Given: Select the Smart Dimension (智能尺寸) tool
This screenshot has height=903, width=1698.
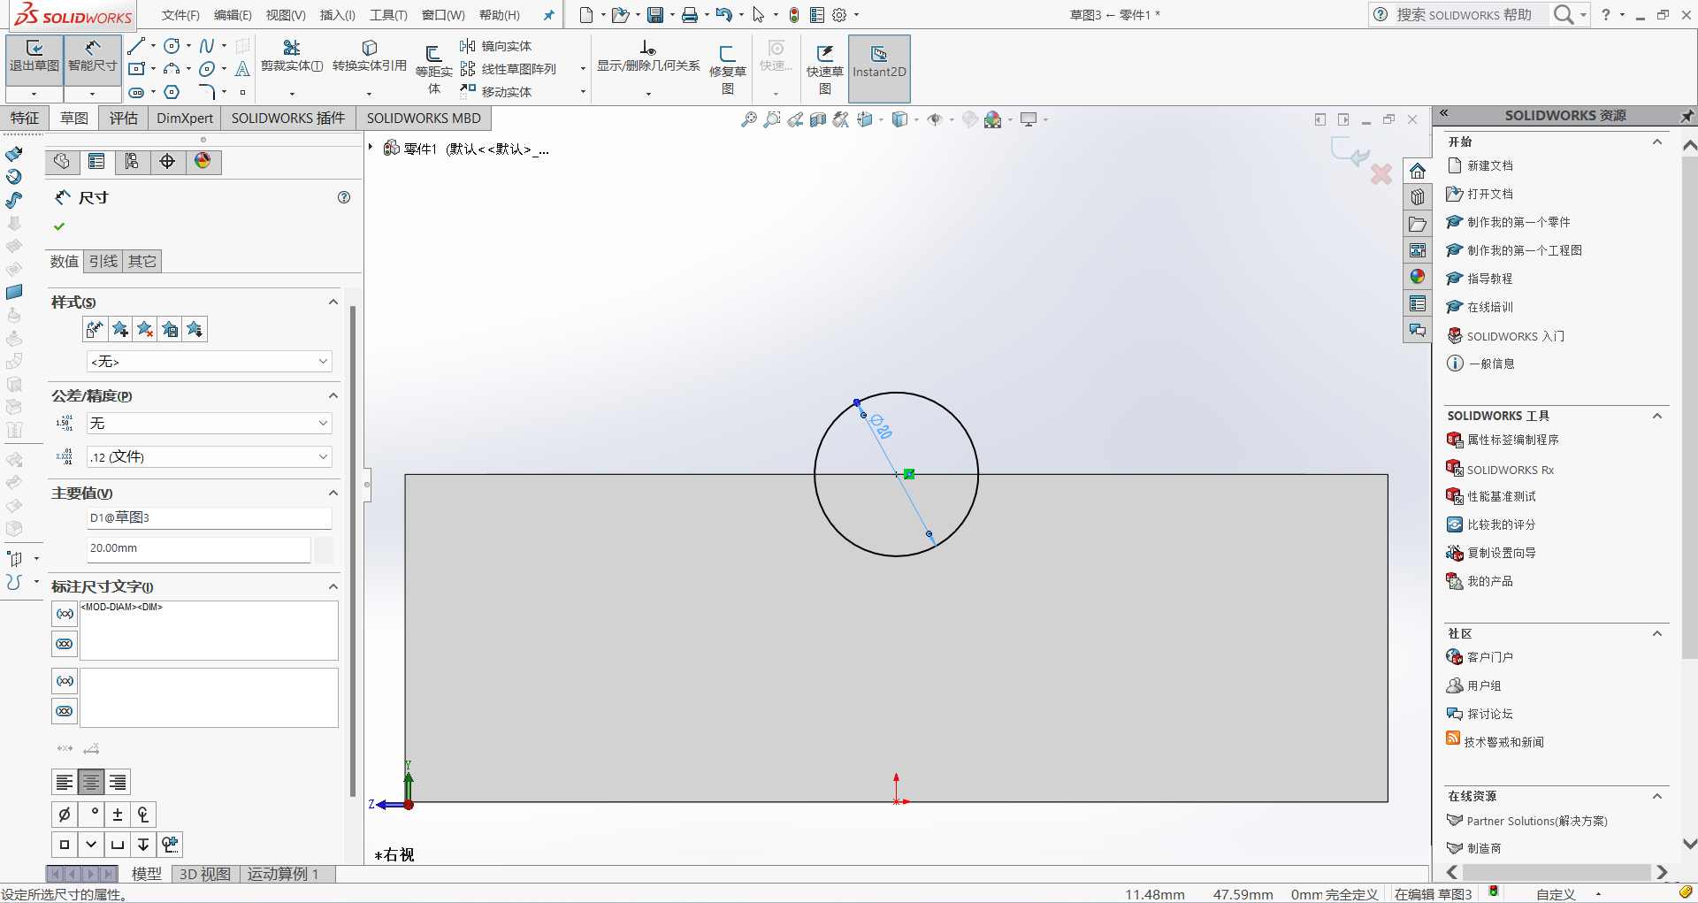Looking at the screenshot, I should [92, 56].
